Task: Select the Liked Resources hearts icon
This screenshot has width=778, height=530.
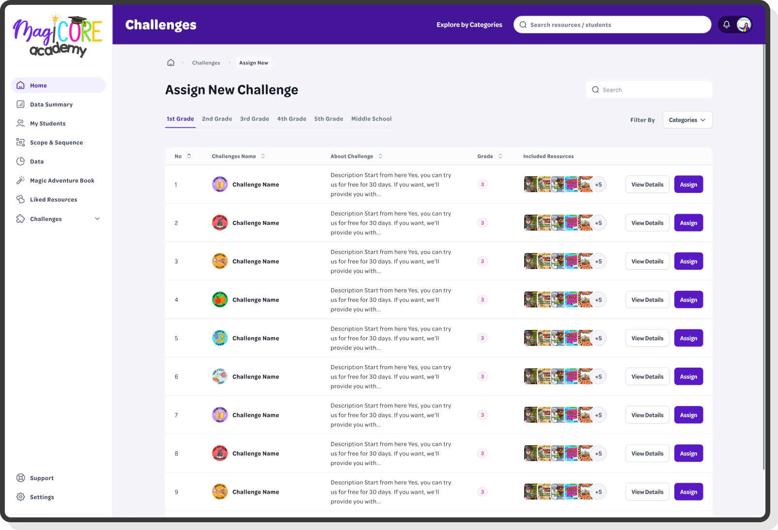Action: (20, 199)
